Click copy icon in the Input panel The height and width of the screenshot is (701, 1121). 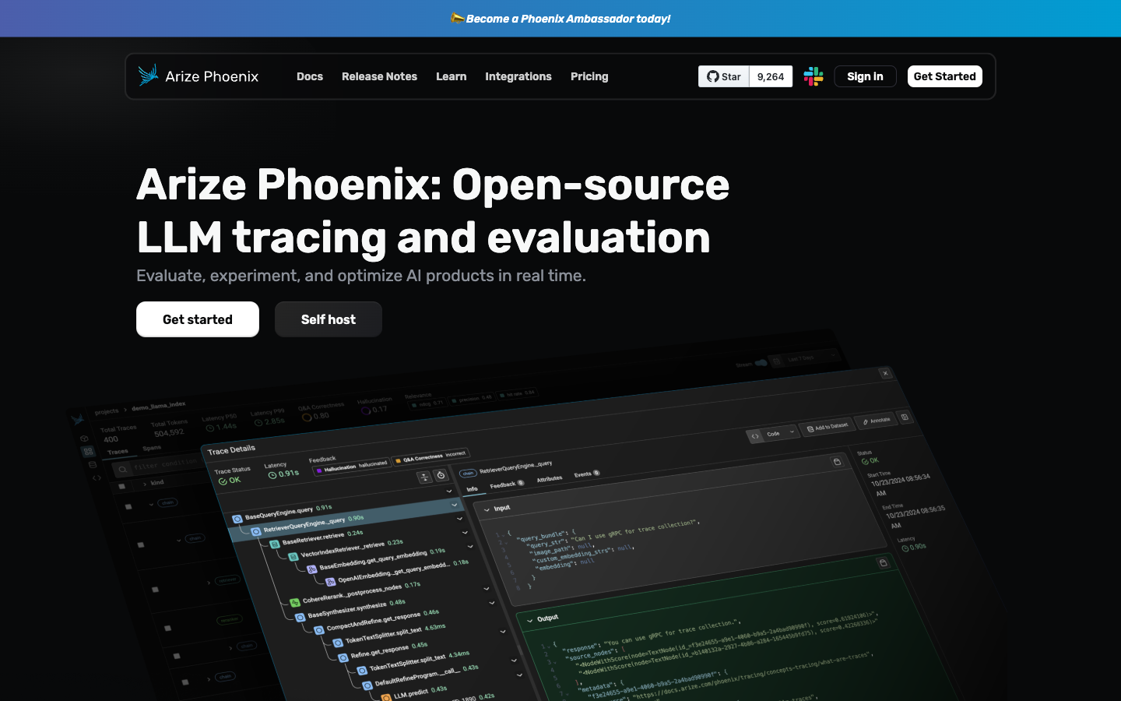click(x=837, y=462)
